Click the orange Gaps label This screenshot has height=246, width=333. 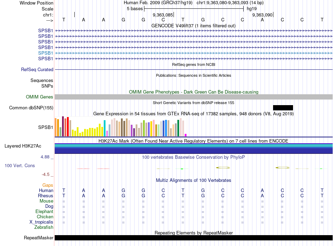[48, 185]
